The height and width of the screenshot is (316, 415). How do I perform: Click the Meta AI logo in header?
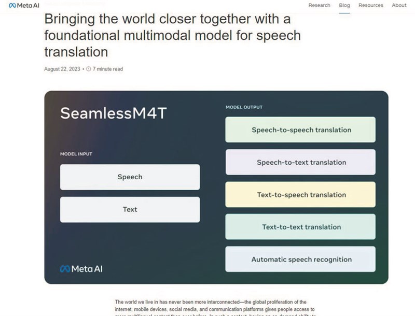point(20,5)
